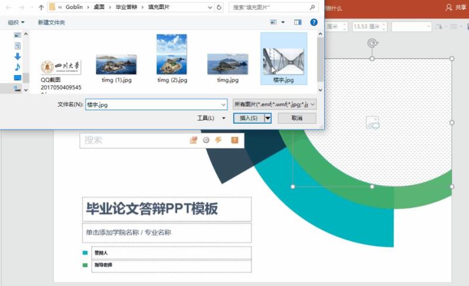Open the empty ribbon combo box in PowerPoint
The image size is (469, 286).
click(x=412, y=26)
